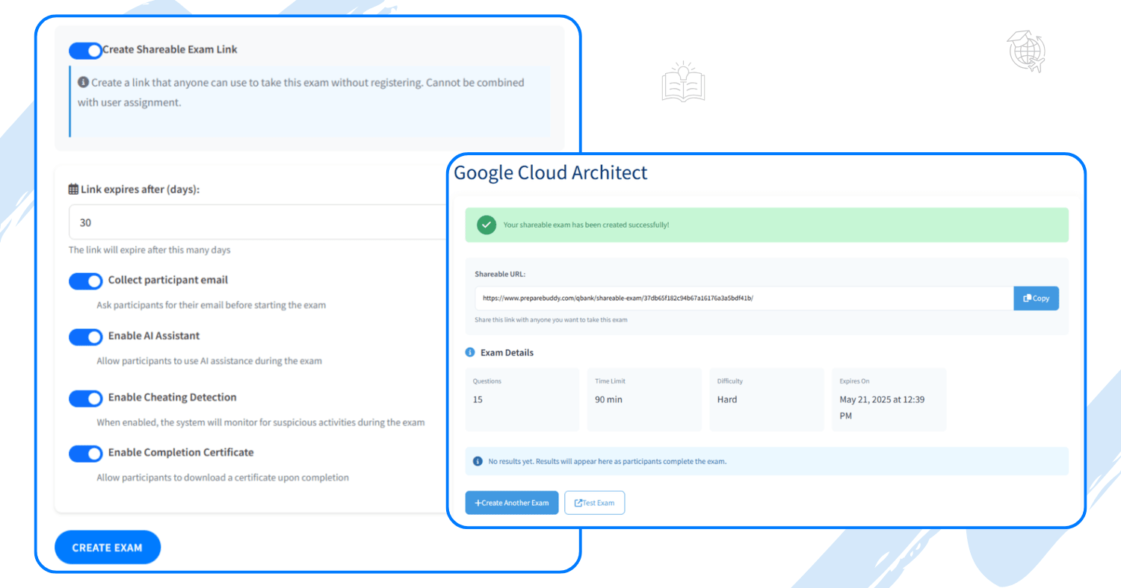Click the Google Cloud Architect heading

[x=551, y=173]
